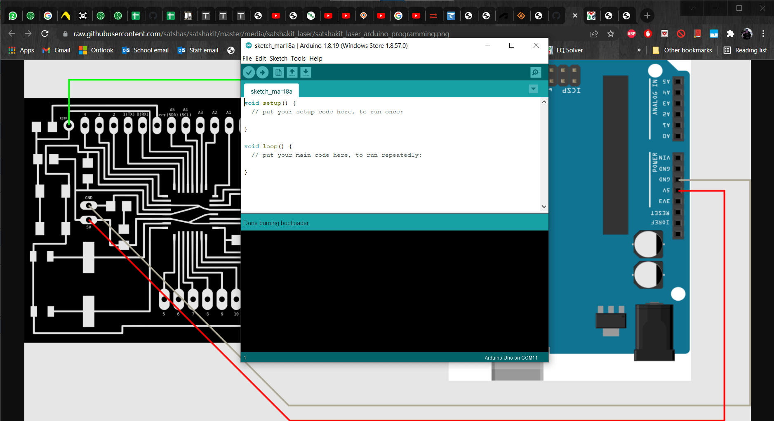Click the lock site-info icon in address bar
The height and width of the screenshot is (421, 774).
point(65,34)
